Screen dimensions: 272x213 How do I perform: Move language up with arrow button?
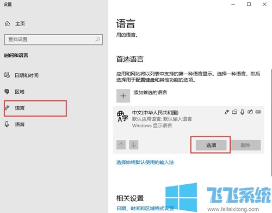pos(121,145)
